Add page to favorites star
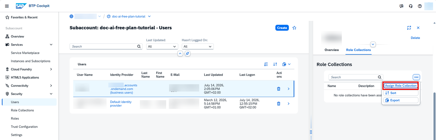 294,28
